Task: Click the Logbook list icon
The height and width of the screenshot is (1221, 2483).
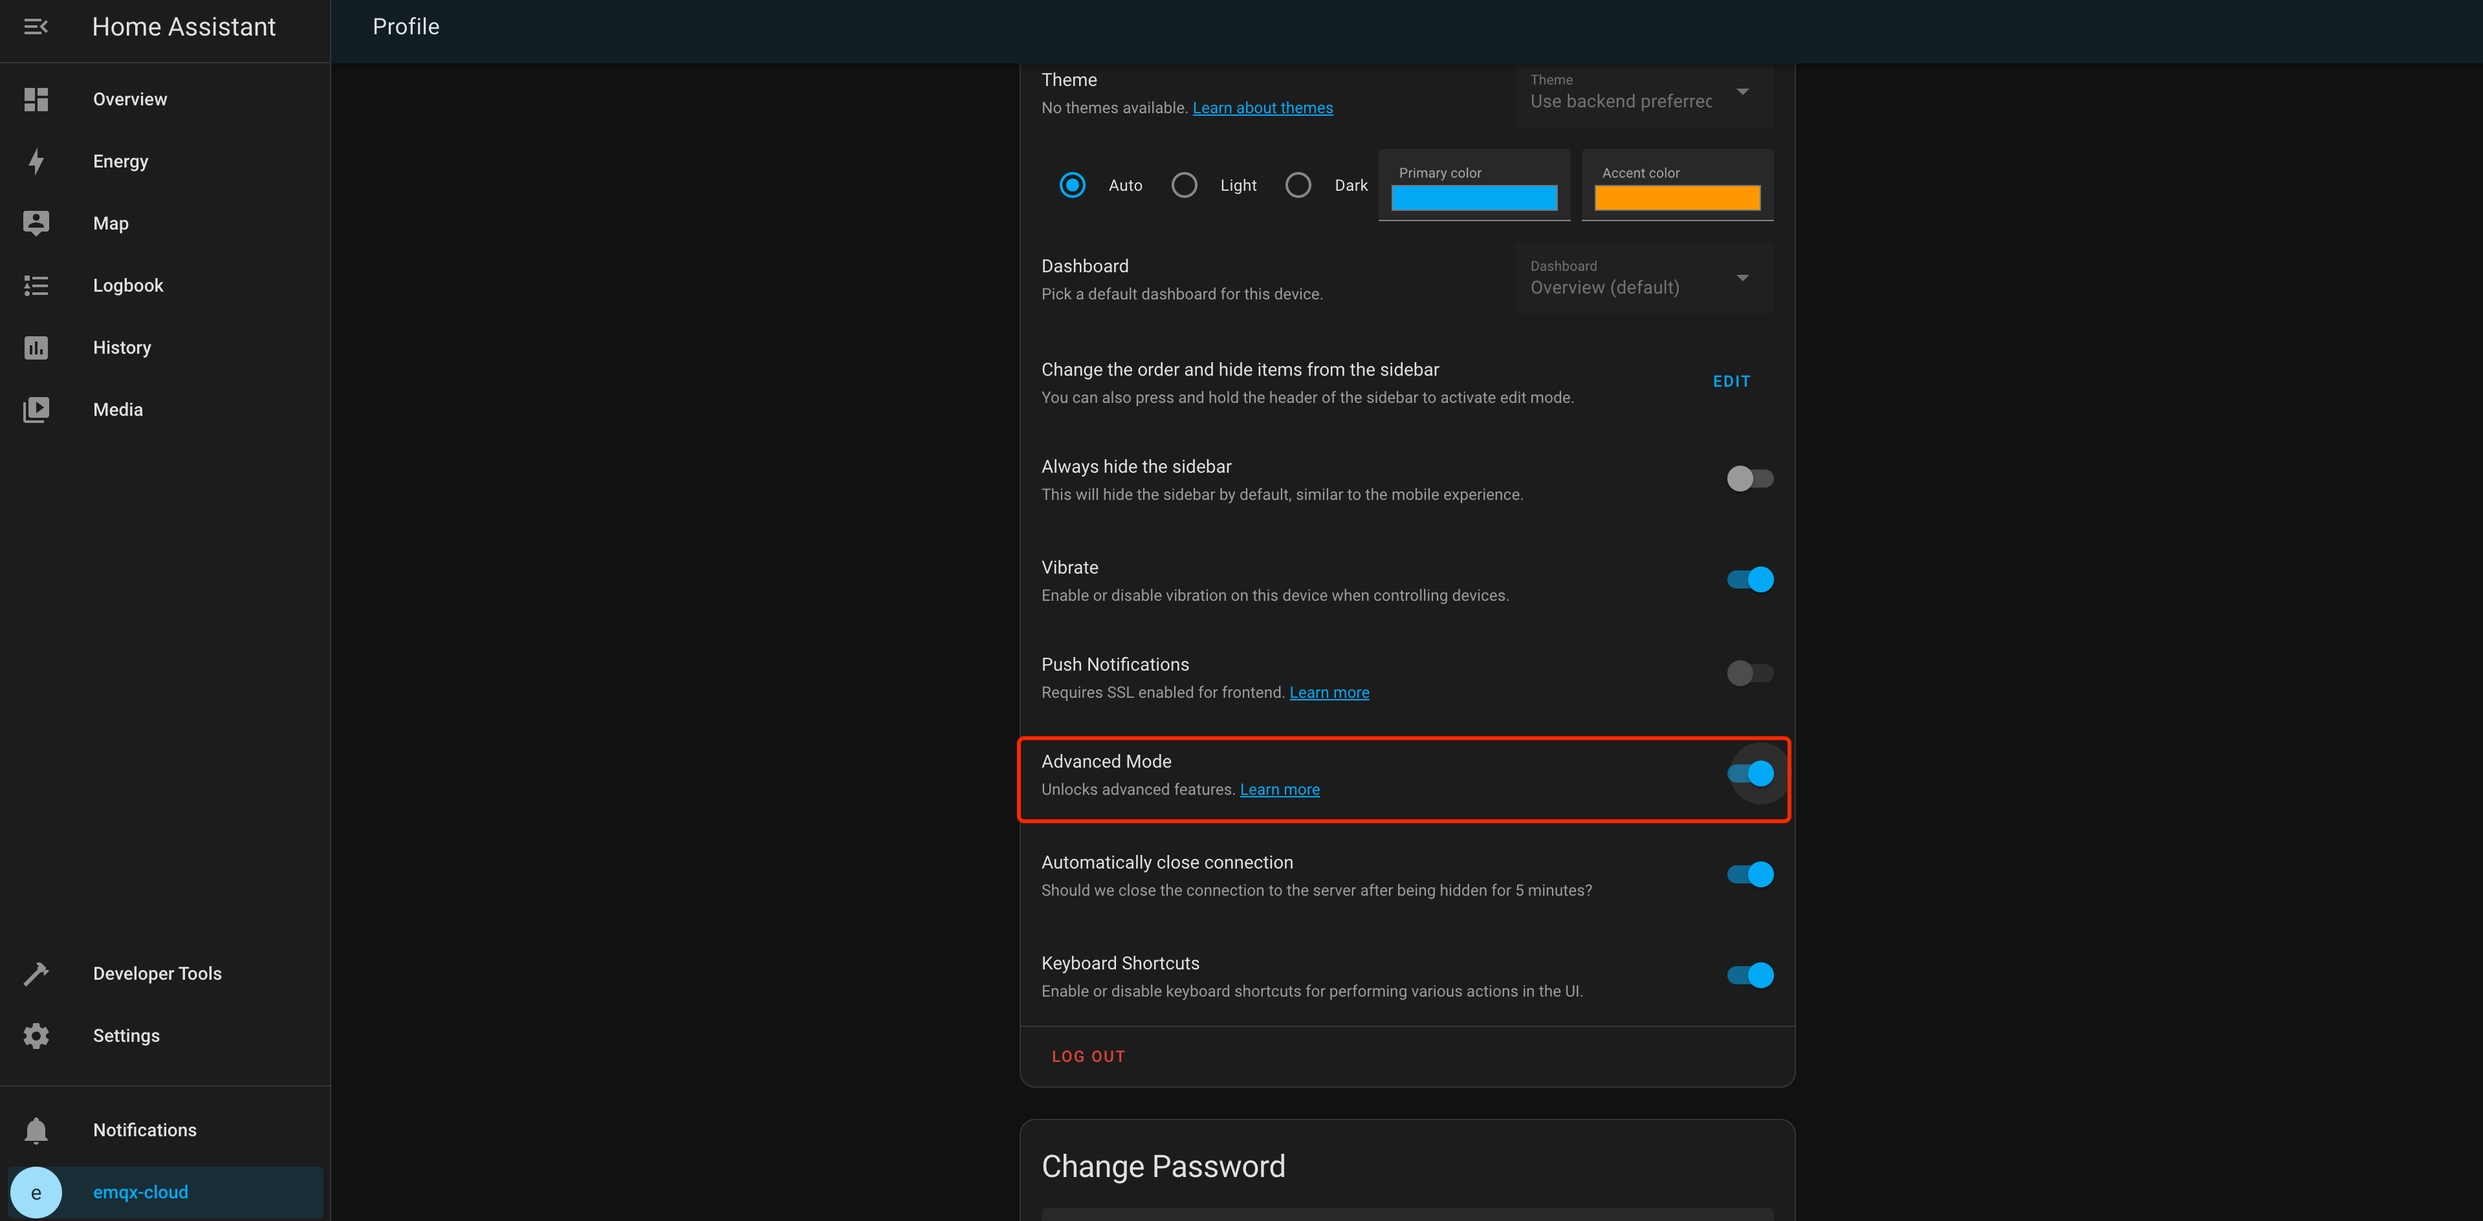Action: [36, 285]
